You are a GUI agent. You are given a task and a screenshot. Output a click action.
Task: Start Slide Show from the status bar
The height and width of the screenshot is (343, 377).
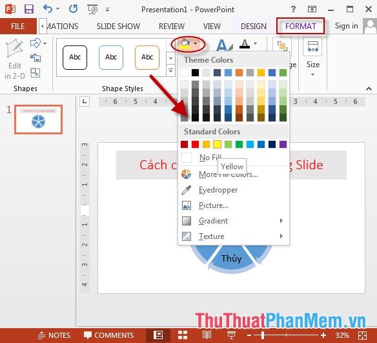click(231, 335)
